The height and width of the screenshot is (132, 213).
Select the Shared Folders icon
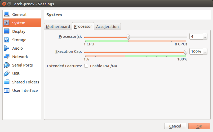7,82
